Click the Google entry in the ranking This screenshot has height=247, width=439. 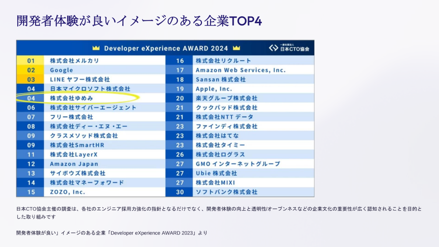point(62,70)
